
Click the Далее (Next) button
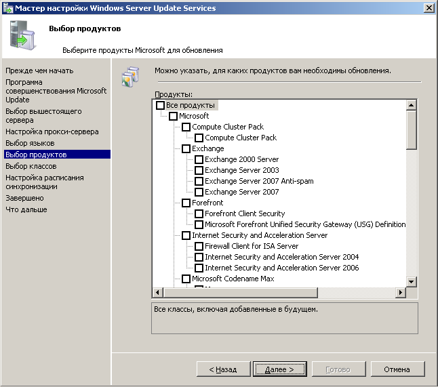280,369
